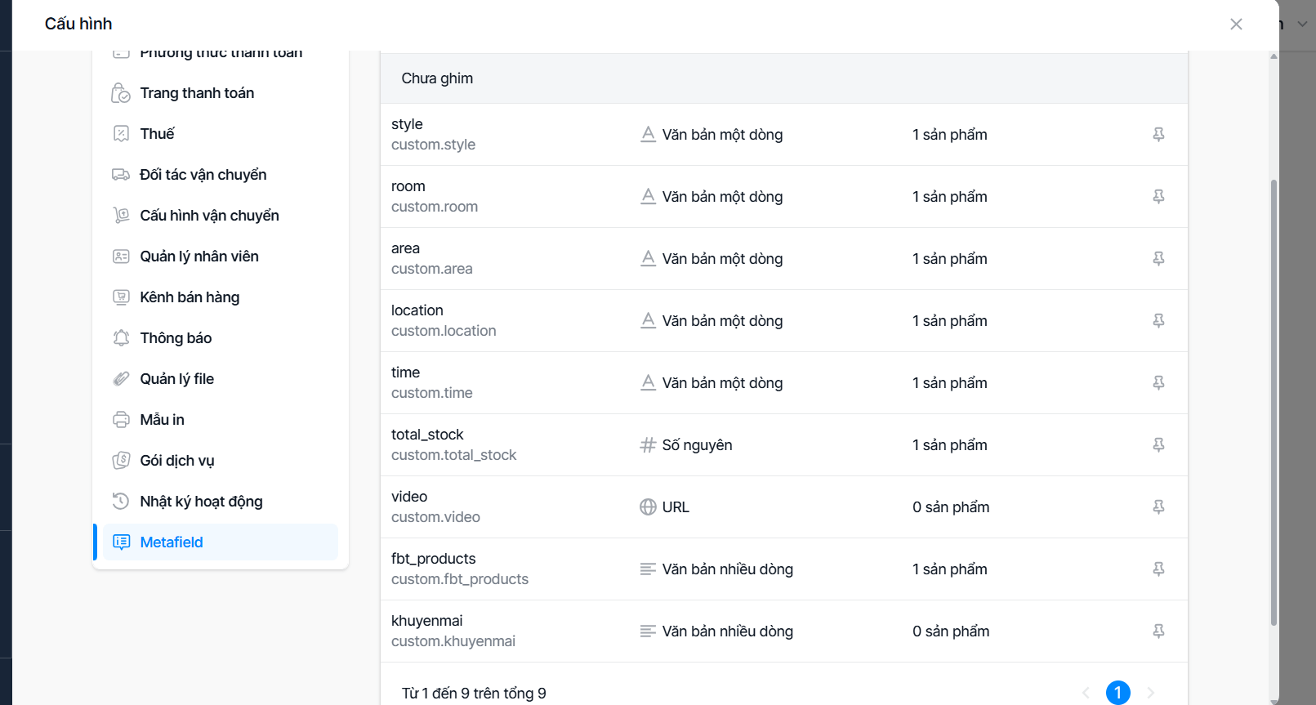
Task: Click the dialog vertical scrollbar
Action: point(1274,403)
